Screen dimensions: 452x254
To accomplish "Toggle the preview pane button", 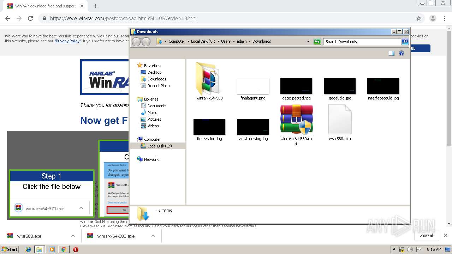I will (x=391, y=53).
